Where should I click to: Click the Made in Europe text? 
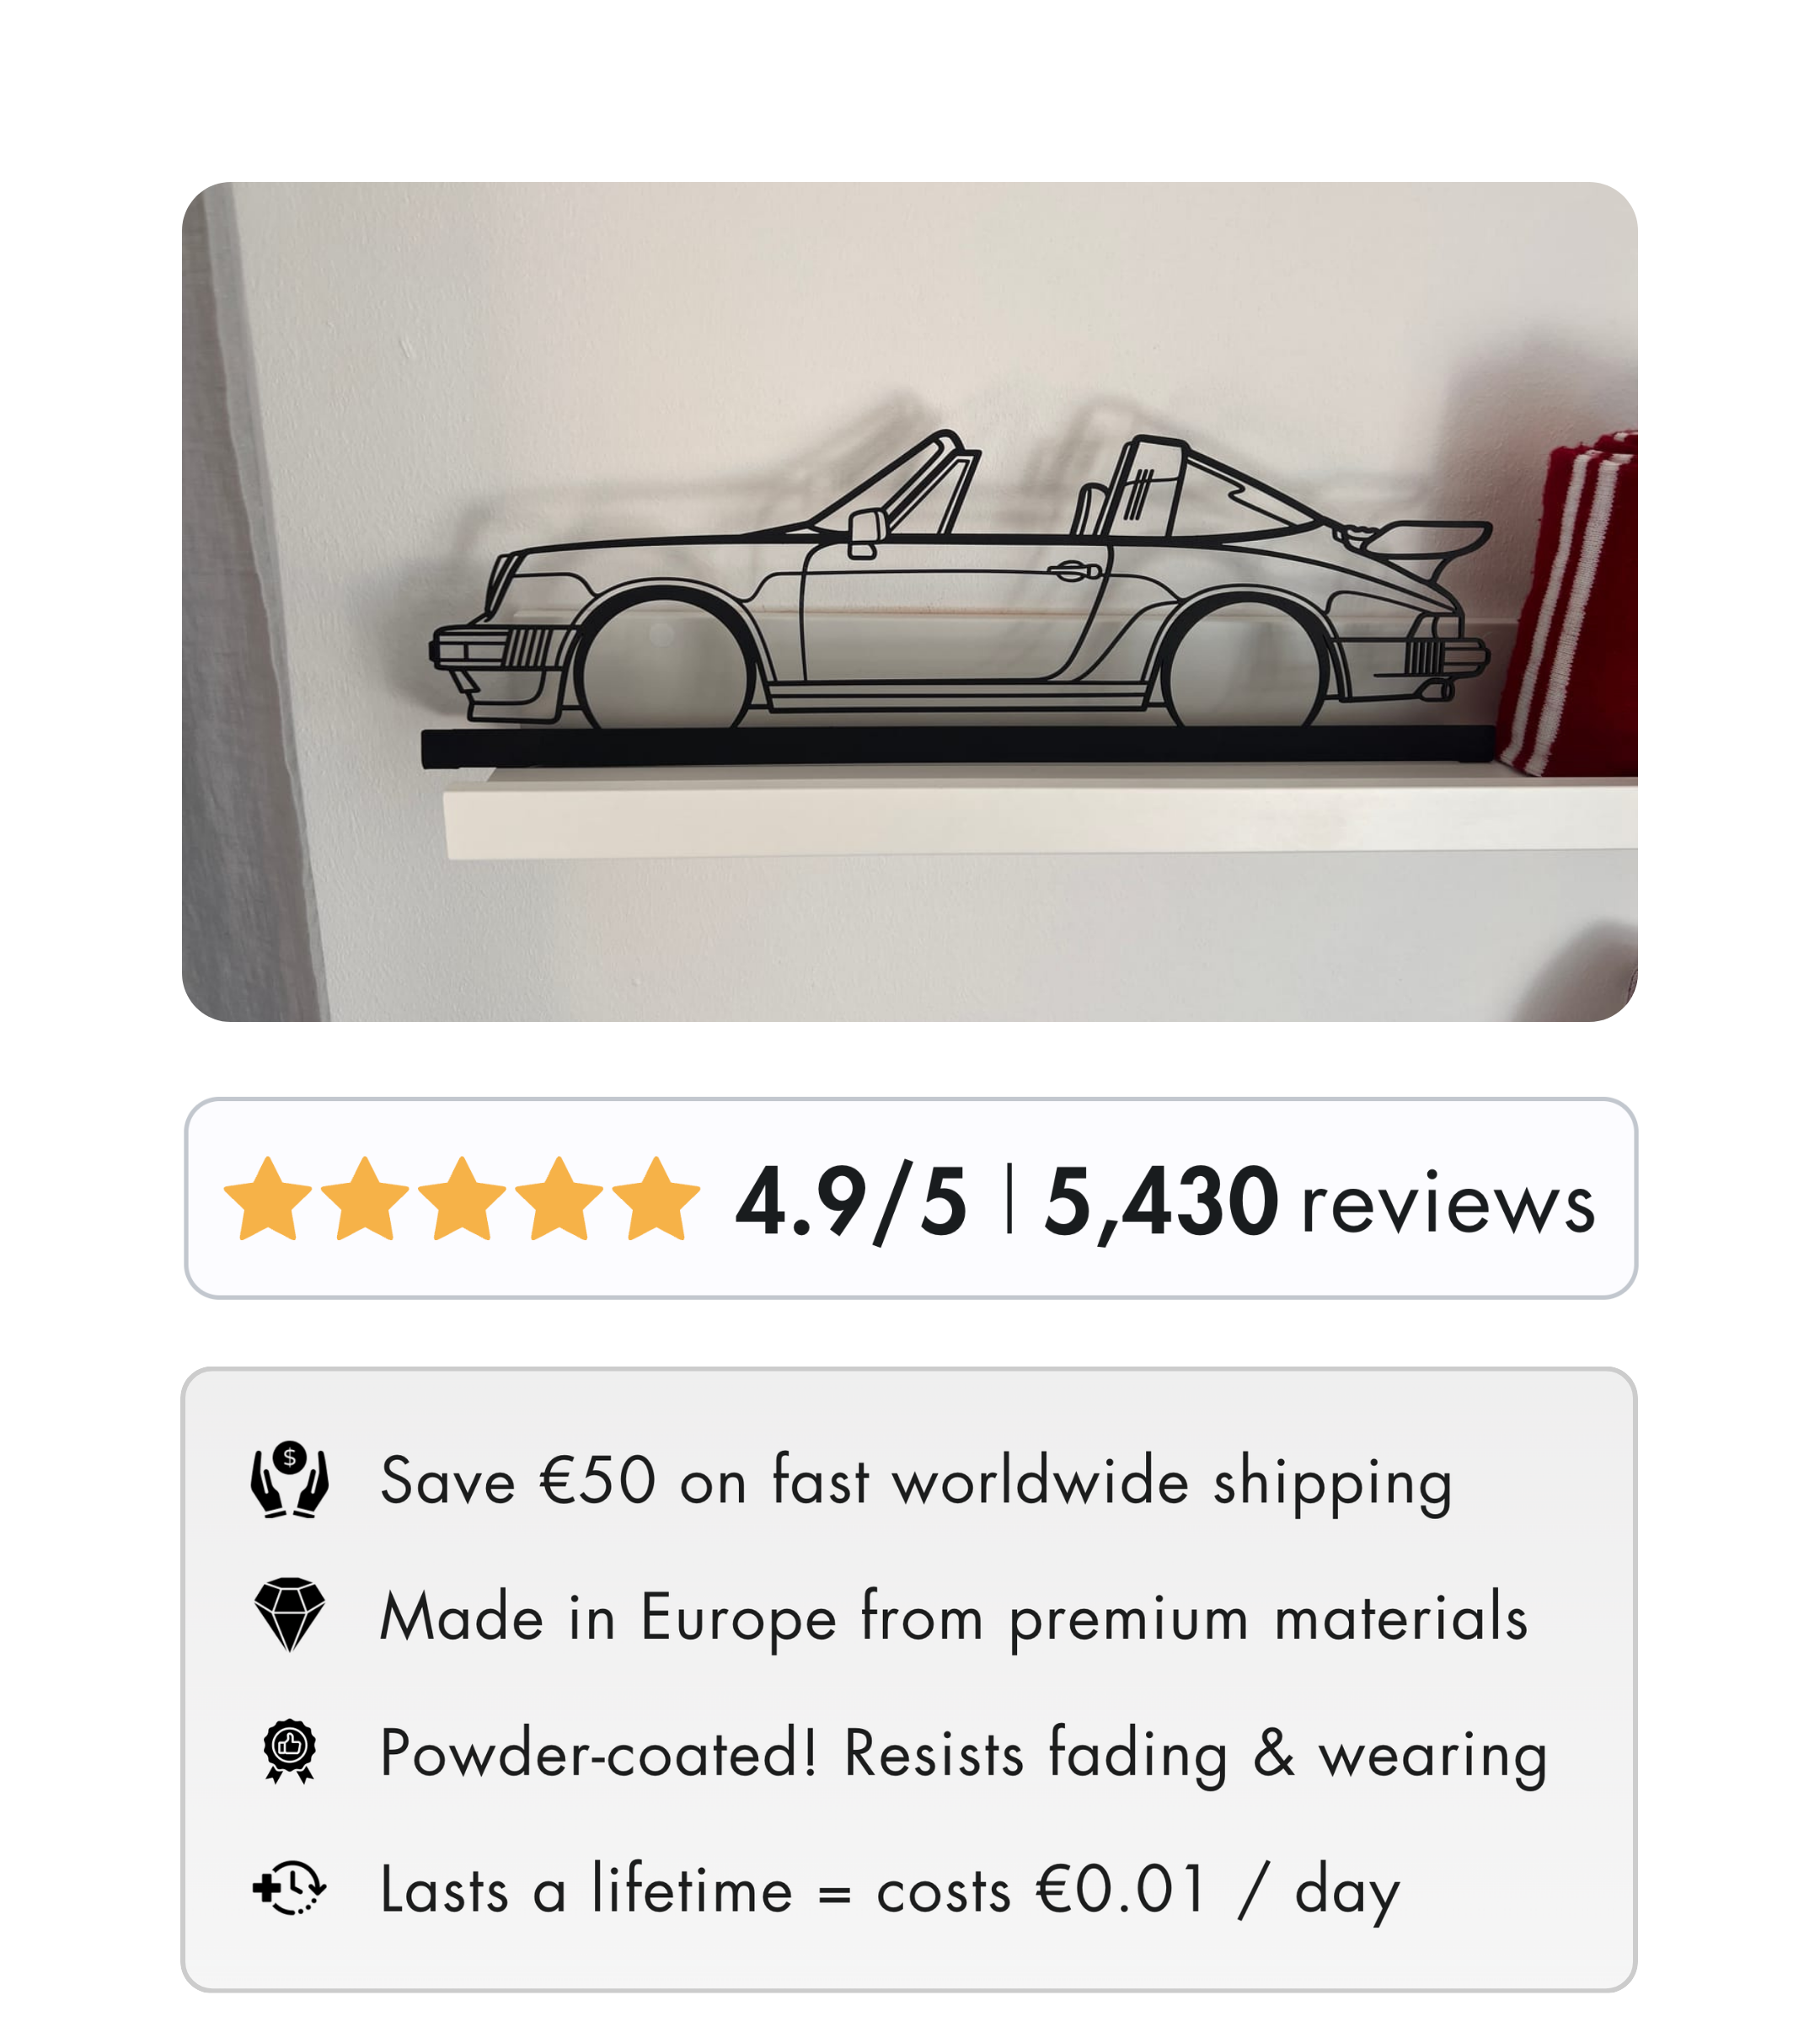coord(954,1617)
